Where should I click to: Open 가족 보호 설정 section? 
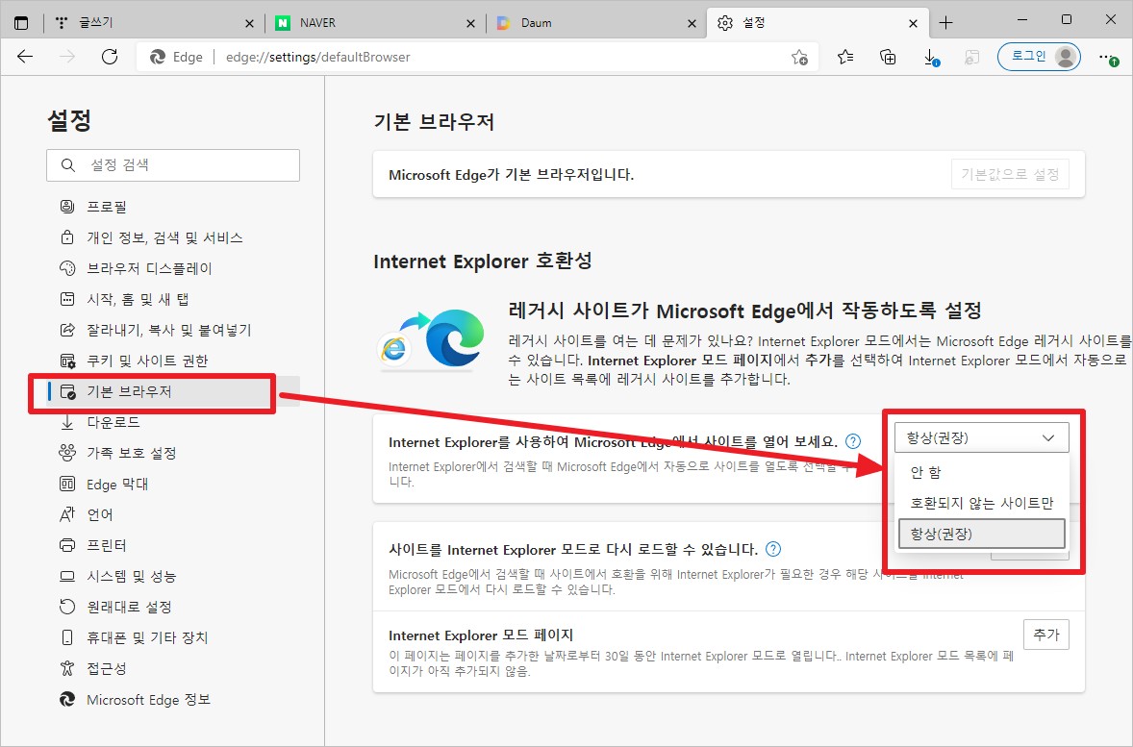click(173, 453)
